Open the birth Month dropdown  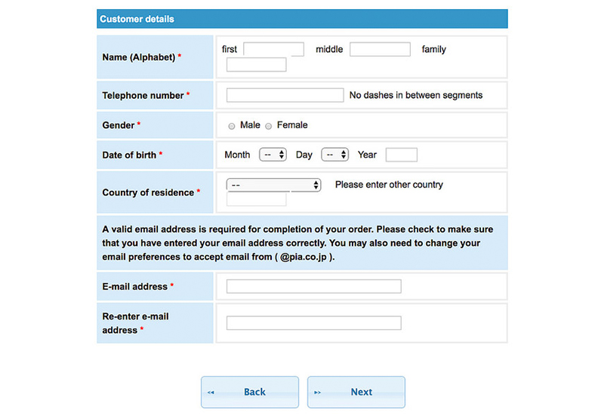pos(273,155)
